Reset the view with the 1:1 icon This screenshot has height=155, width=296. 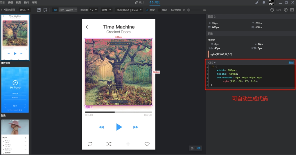[292, 10]
